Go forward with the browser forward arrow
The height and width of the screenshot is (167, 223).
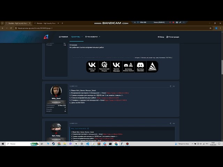[x=7, y=28]
